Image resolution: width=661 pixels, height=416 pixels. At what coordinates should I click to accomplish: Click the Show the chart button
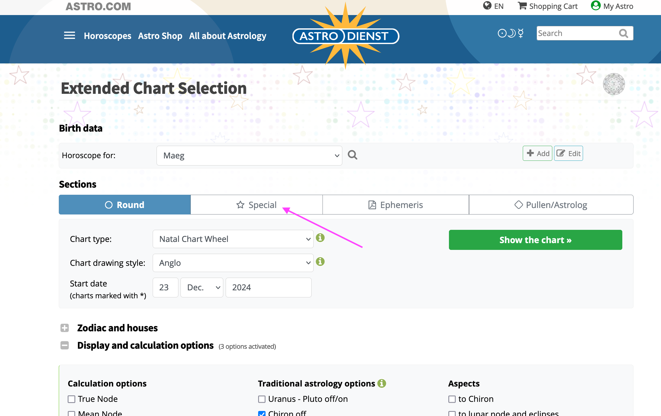[x=535, y=240]
